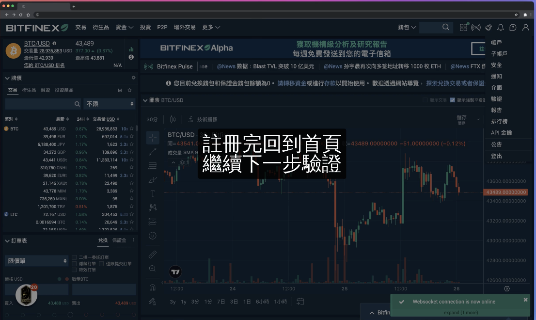Open the 限價單 order type dropdown
536x320 pixels.
pos(36,261)
